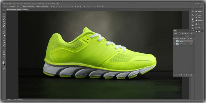Select the Rectangular Marquee tool
206x103 pixels.
tap(4, 14)
